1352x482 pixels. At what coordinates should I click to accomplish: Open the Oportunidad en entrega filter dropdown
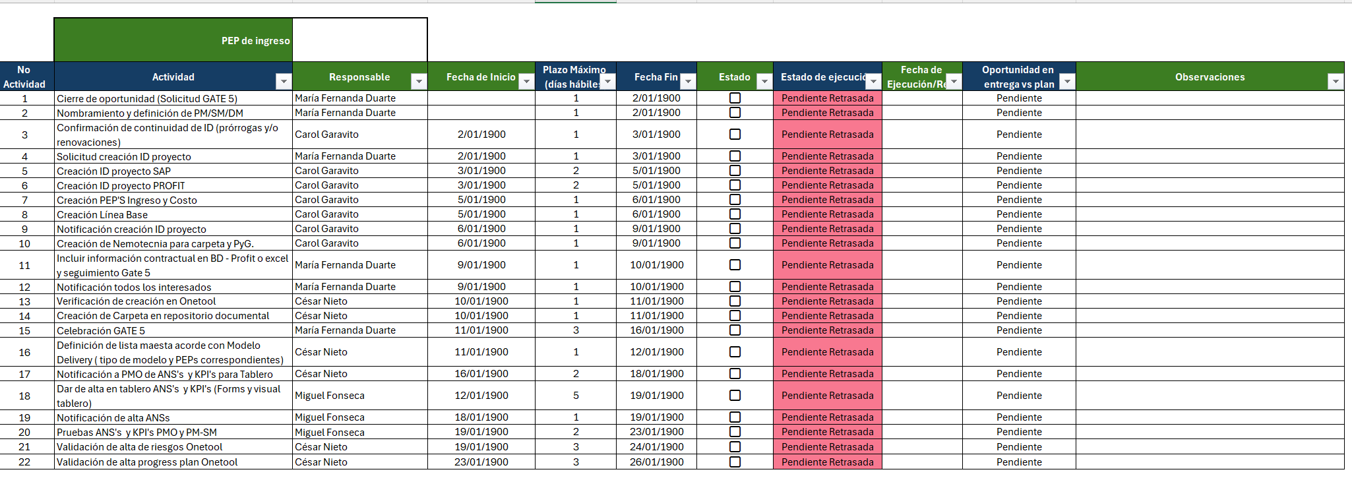(1067, 81)
